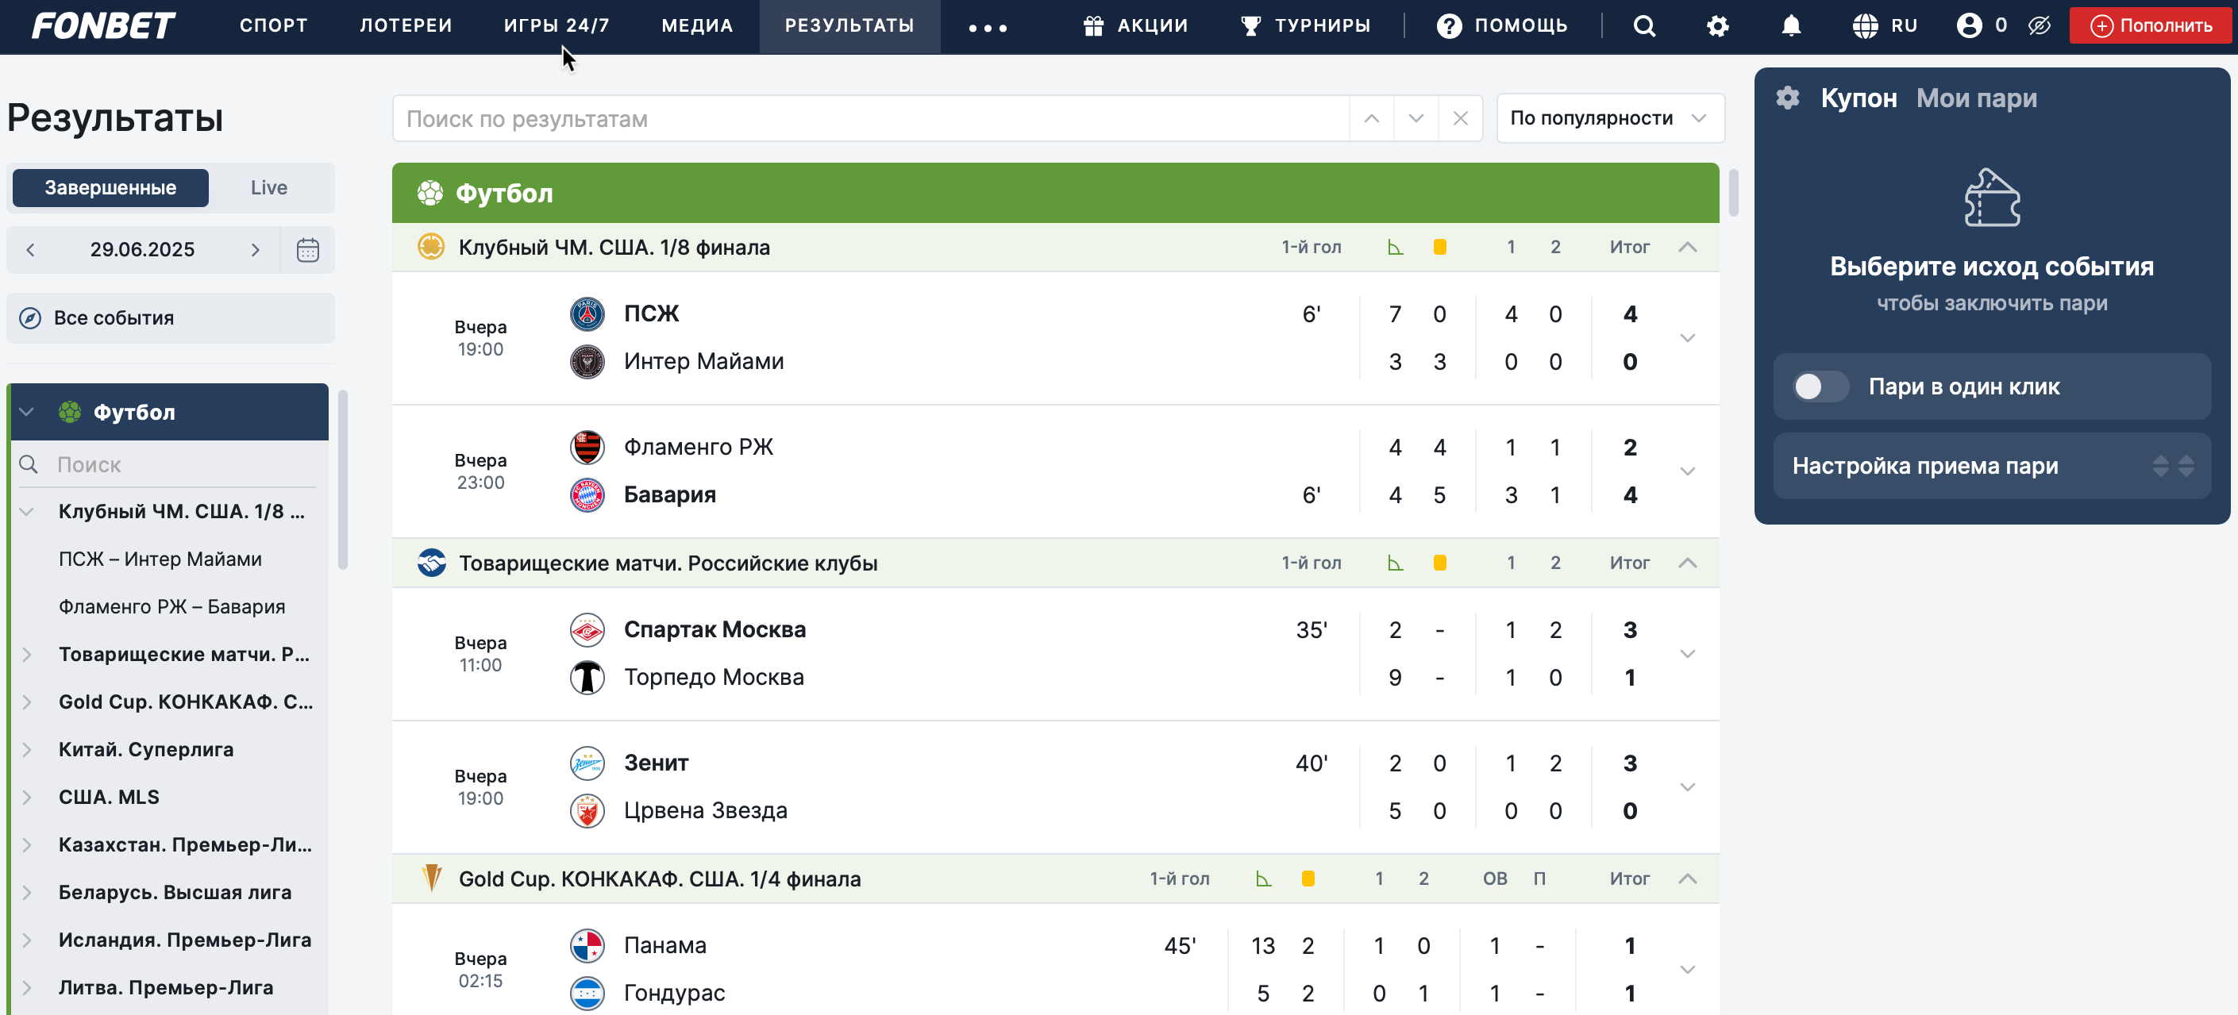This screenshot has width=2238, height=1015.
Task: Go to previous date arrow
Action: [31, 250]
